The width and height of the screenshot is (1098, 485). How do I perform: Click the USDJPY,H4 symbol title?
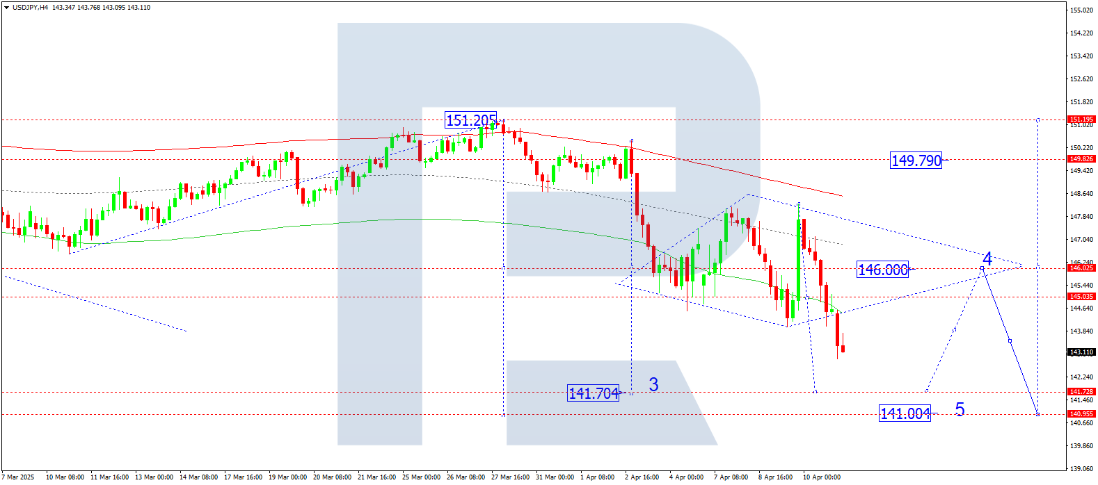pos(31,8)
